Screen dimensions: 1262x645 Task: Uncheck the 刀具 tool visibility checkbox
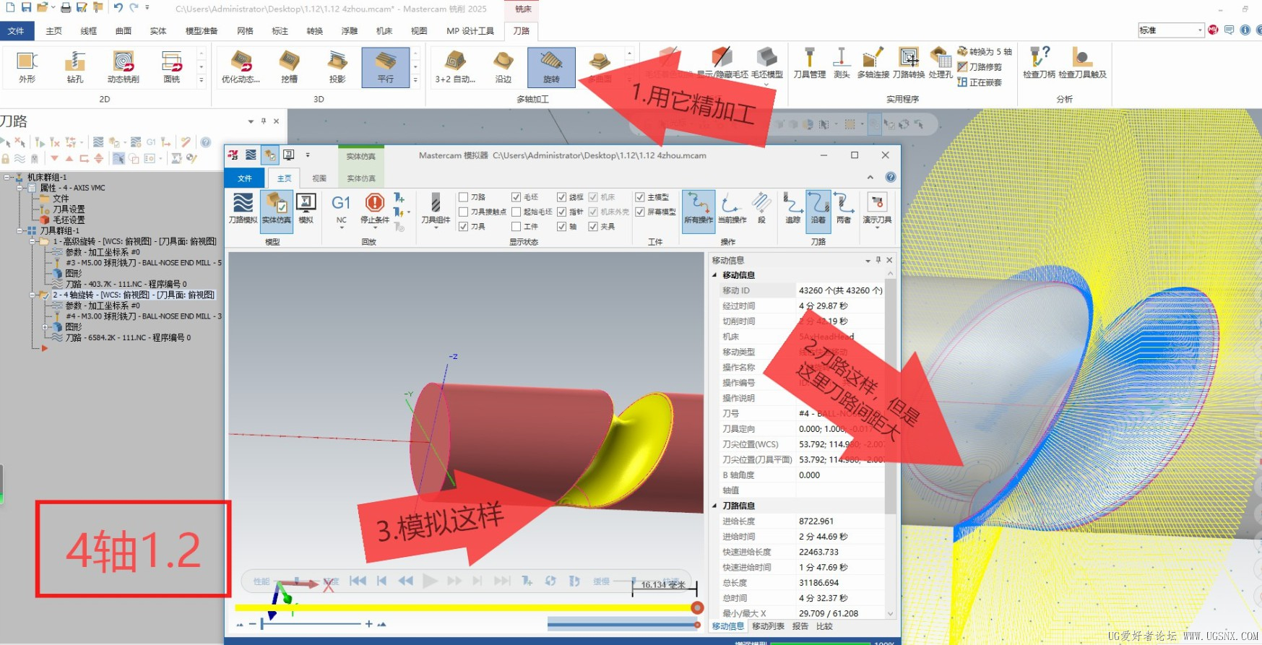pyautogui.click(x=463, y=227)
